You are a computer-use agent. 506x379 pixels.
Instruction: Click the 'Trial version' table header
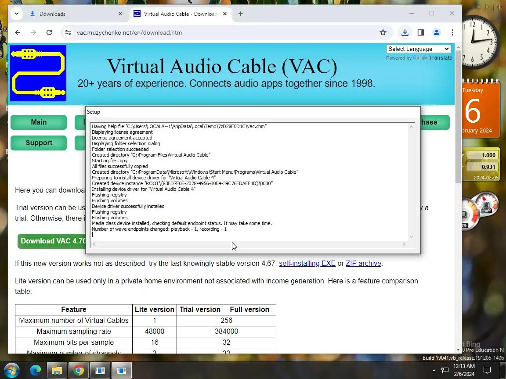(200, 309)
